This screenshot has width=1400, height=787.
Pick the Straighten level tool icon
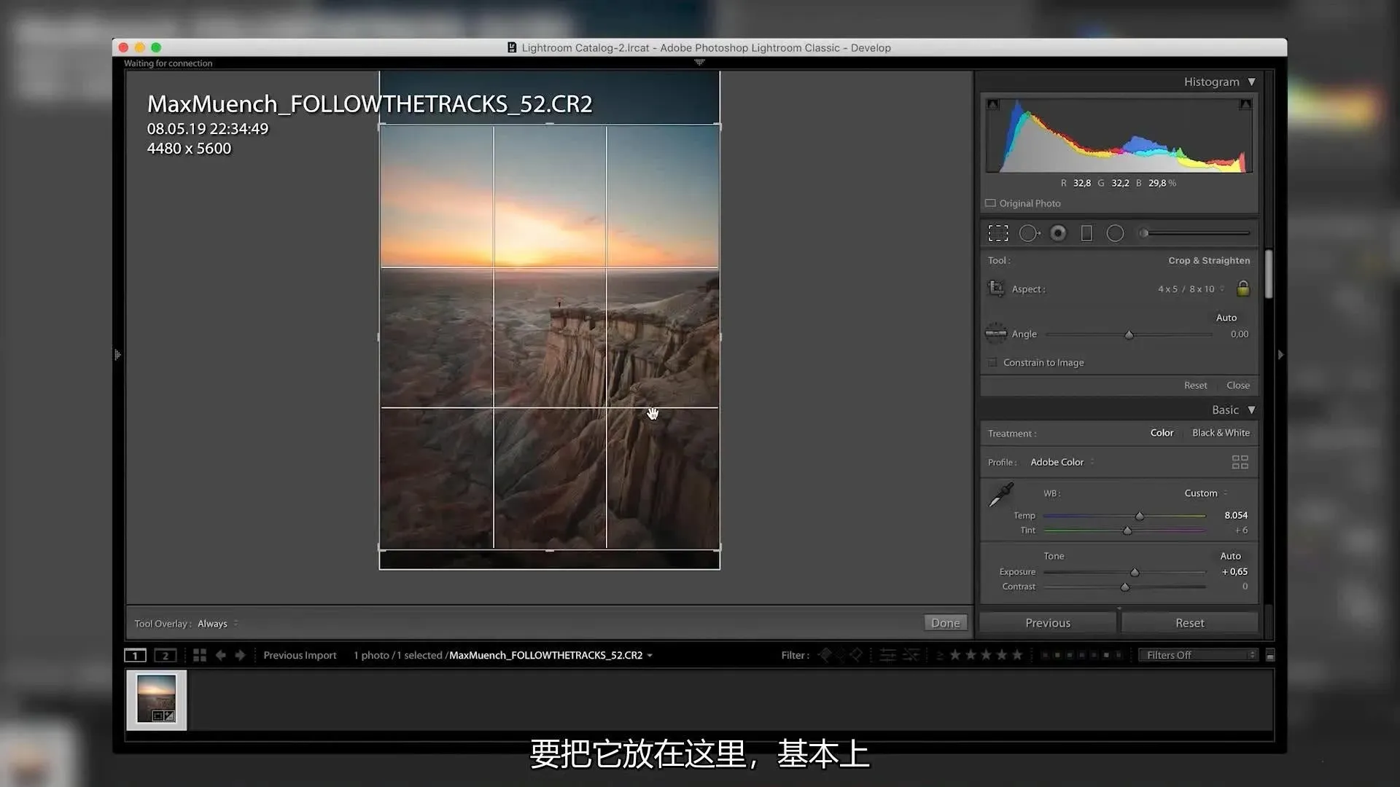coord(995,334)
